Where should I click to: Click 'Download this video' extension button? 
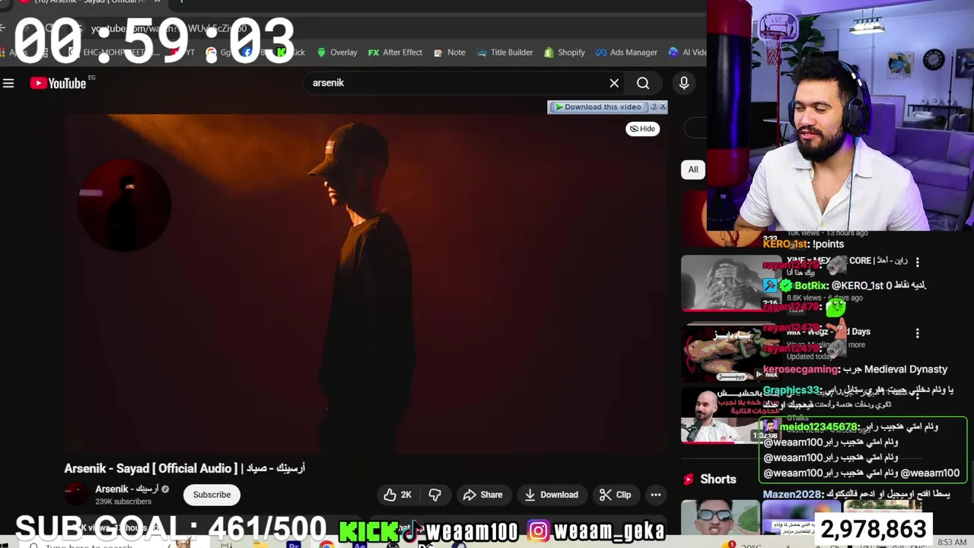[598, 107]
